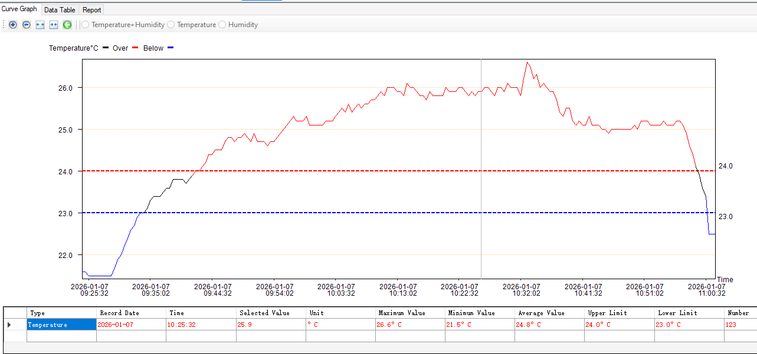Click the black Temperature legend swatch
This screenshot has width=757, height=354.
click(106, 48)
